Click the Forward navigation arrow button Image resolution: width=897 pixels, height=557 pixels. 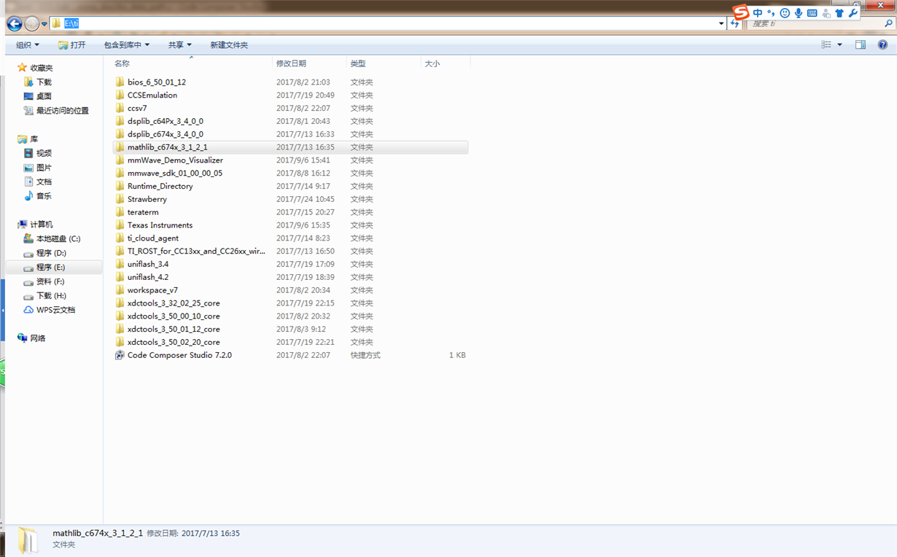32,23
